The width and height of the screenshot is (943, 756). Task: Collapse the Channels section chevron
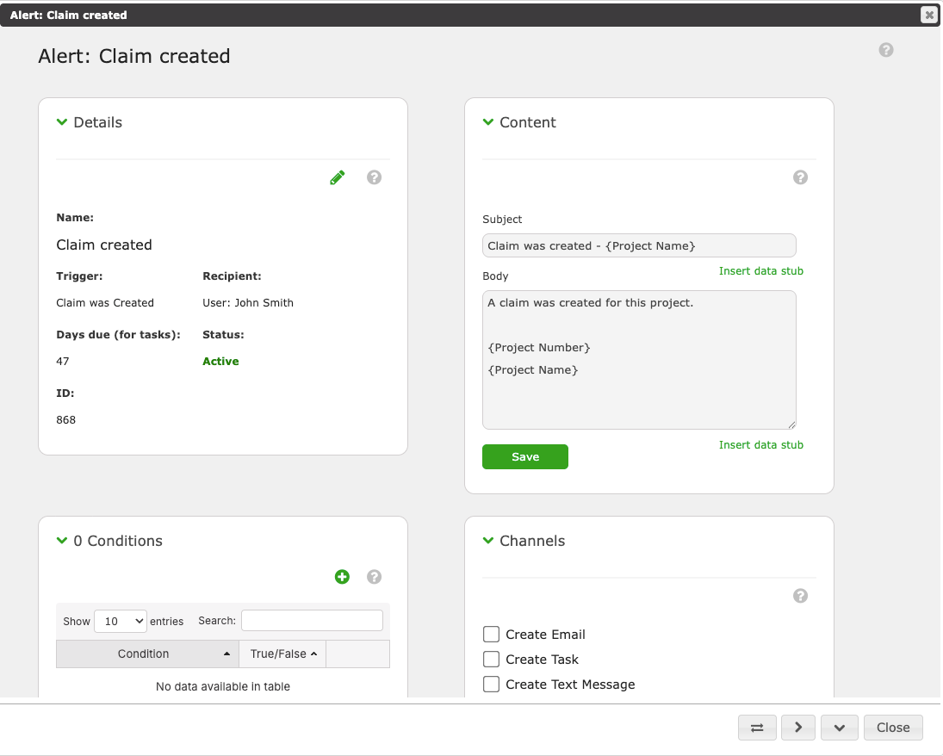click(x=488, y=541)
